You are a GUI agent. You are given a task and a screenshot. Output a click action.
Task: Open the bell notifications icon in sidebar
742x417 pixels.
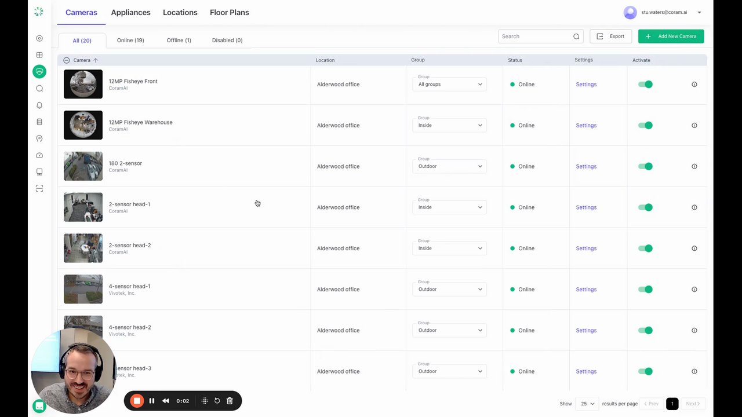pos(39,105)
